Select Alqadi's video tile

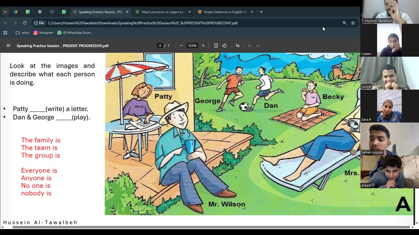(x=390, y=172)
